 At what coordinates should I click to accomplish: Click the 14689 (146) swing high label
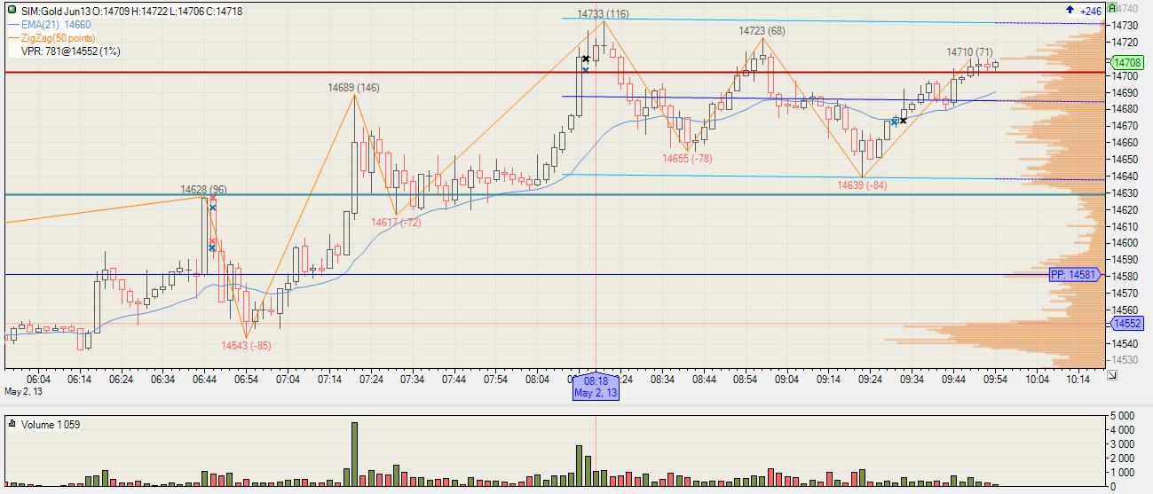tap(353, 88)
